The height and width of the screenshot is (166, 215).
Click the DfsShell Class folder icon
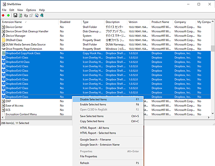coord(3,40)
